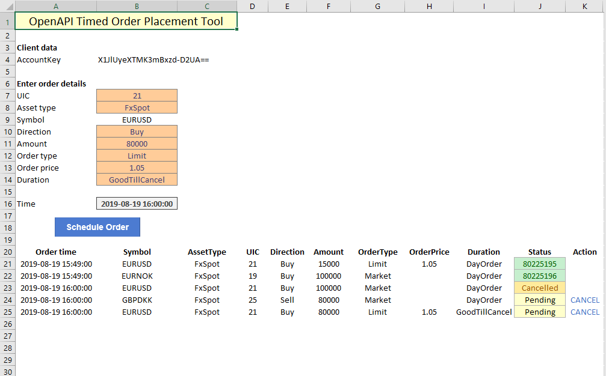The width and height of the screenshot is (606, 376).
Task: Cancel the pending GBPDKK order
Action: [584, 300]
